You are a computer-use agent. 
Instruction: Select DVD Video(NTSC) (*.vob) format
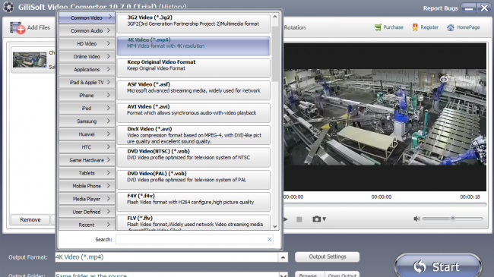pyautogui.click(x=194, y=157)
